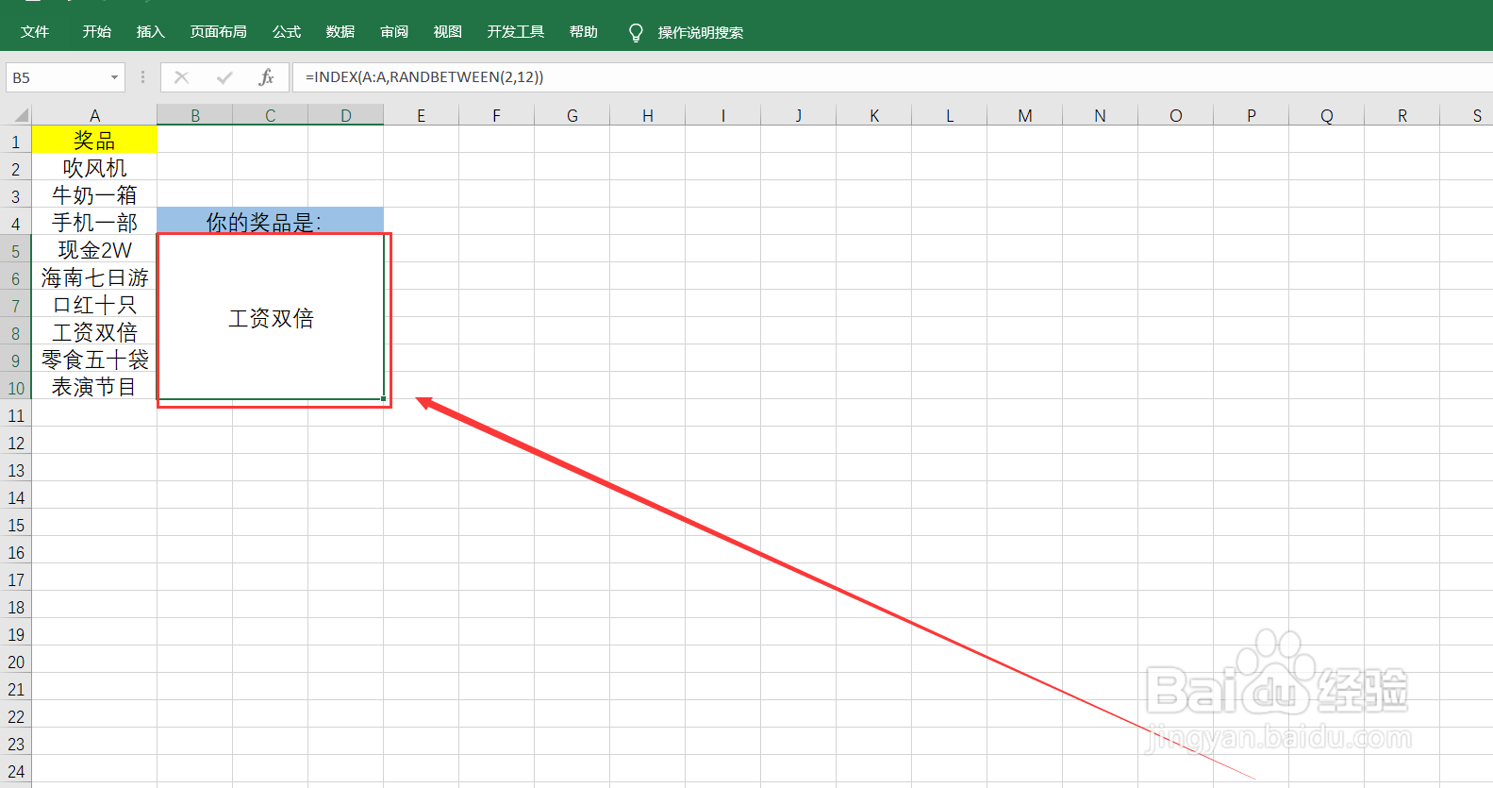The height and width of the screenshot is (788, 1493).
Task: Click the cell containing 吹风机
Action: pyautogui.click(x=94, y=167)
